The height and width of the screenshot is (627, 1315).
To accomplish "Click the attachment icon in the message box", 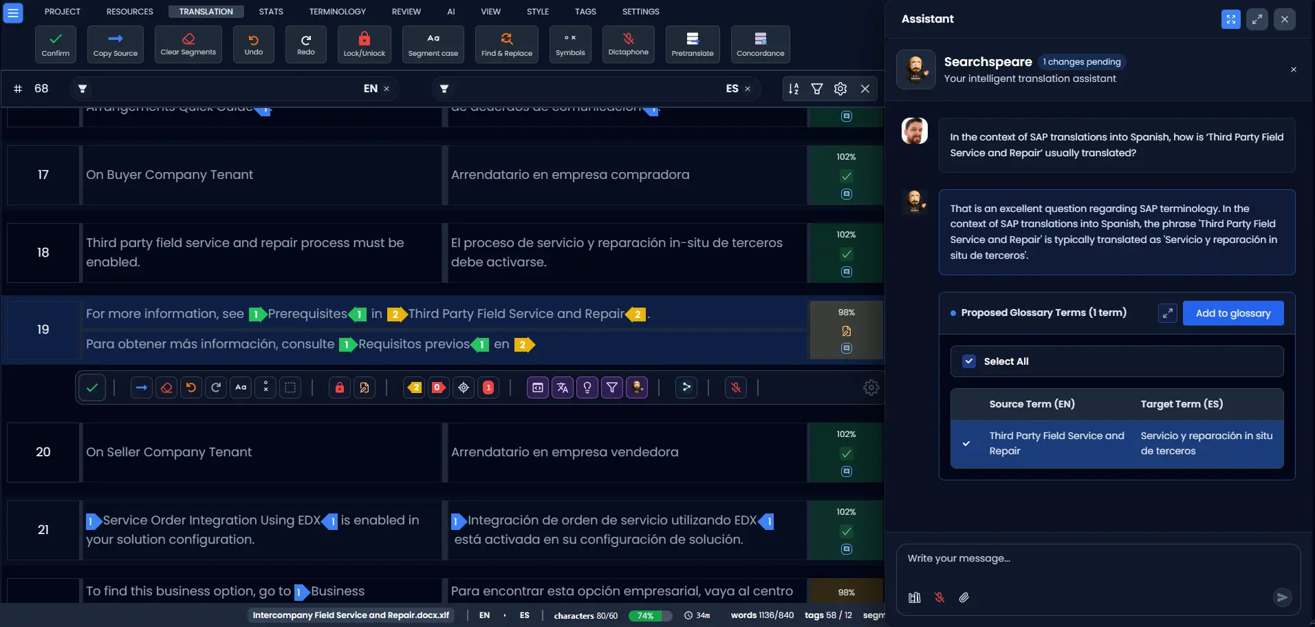I will (963, 597).
